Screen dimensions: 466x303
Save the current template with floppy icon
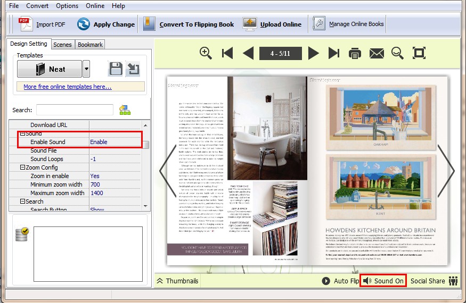pos(116,69)
